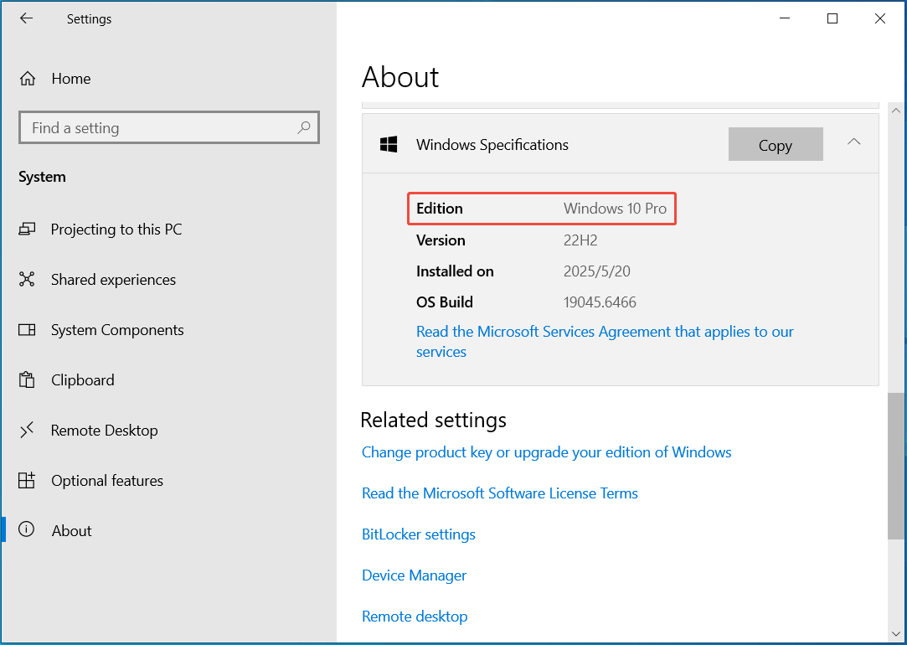The image size is (907, 645).
Task: Collapse the Windows Specifications section
Action: pyautogui.click(x=853, y=142)
